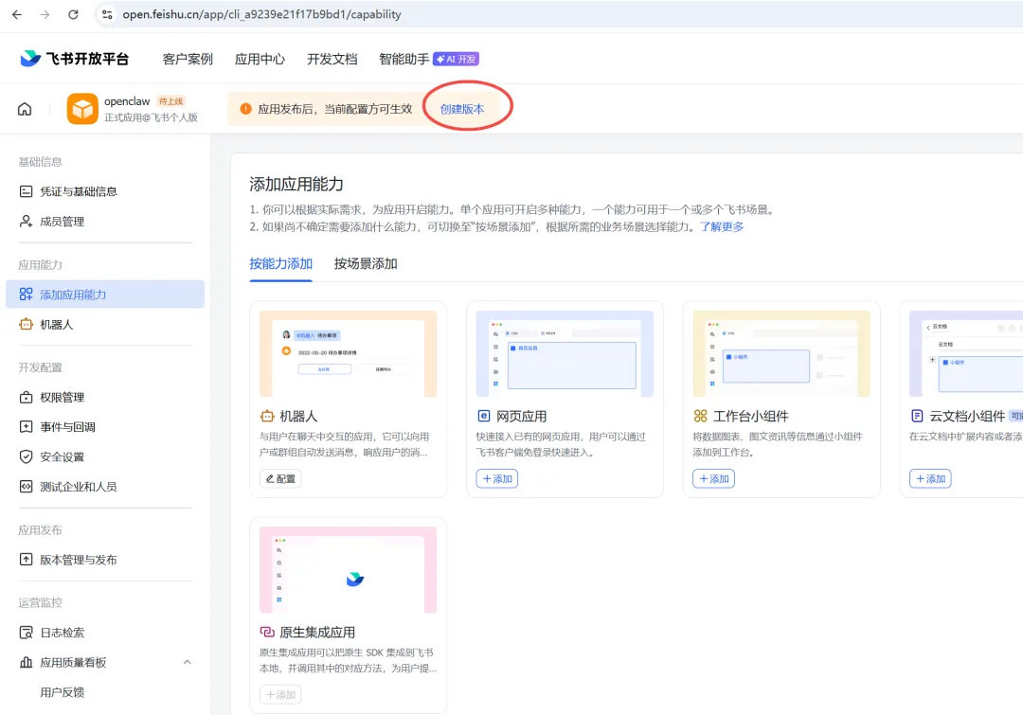The width and height of the screenshot is (1023, 715).
Task: Click the 添加应用能力 grid icon
Action: click(x=27, y=295)
